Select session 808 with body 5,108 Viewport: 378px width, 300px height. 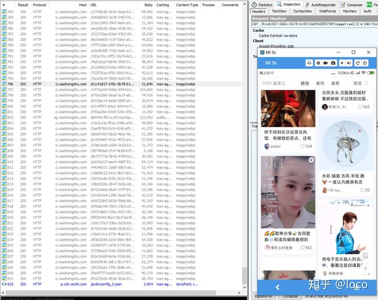[x=121, y=151]
